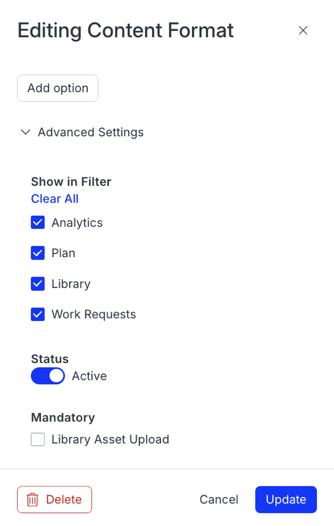Click the Advanced Settings label text
Screen dimensions: 334x526
[x=91, y=132]
